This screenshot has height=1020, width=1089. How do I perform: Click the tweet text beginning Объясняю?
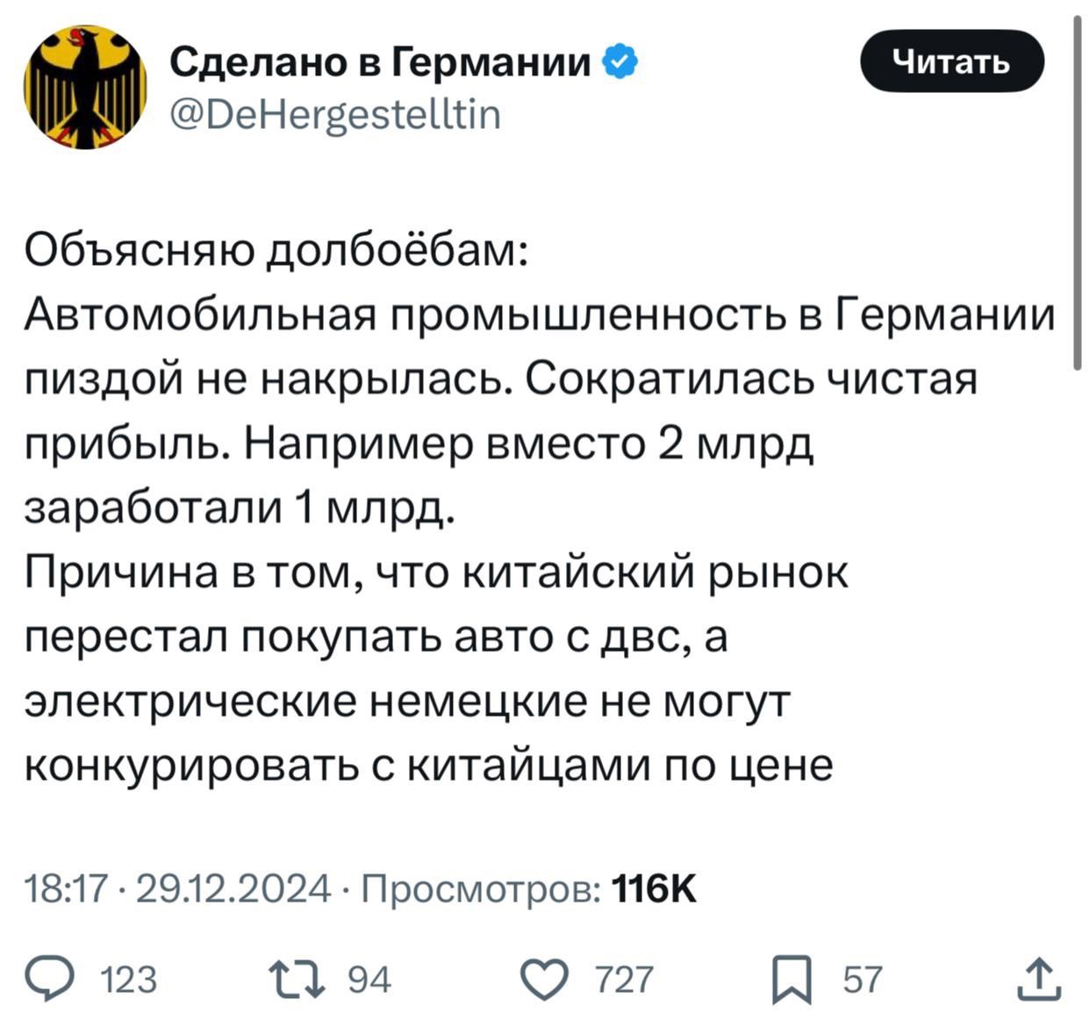click(x=275, y=253)
